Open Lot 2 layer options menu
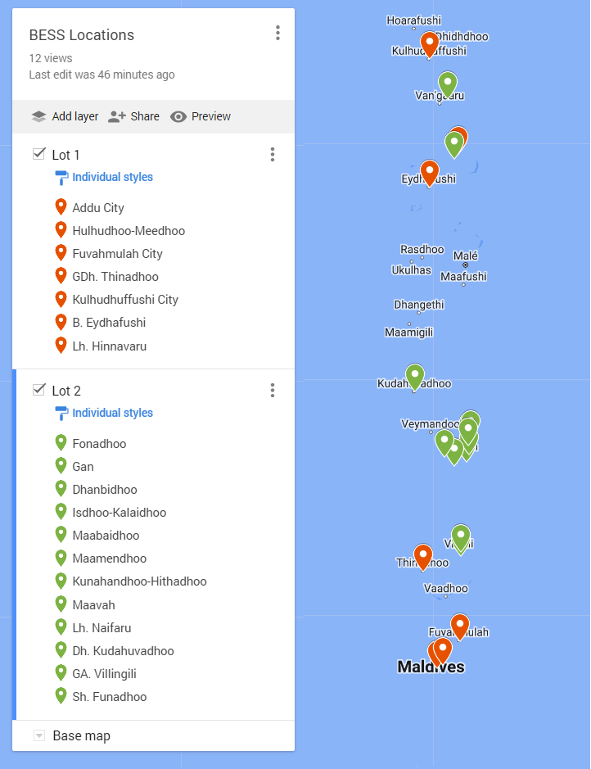Image resolution: width=591 pixels, height=769 pixels. click(273, 391)
